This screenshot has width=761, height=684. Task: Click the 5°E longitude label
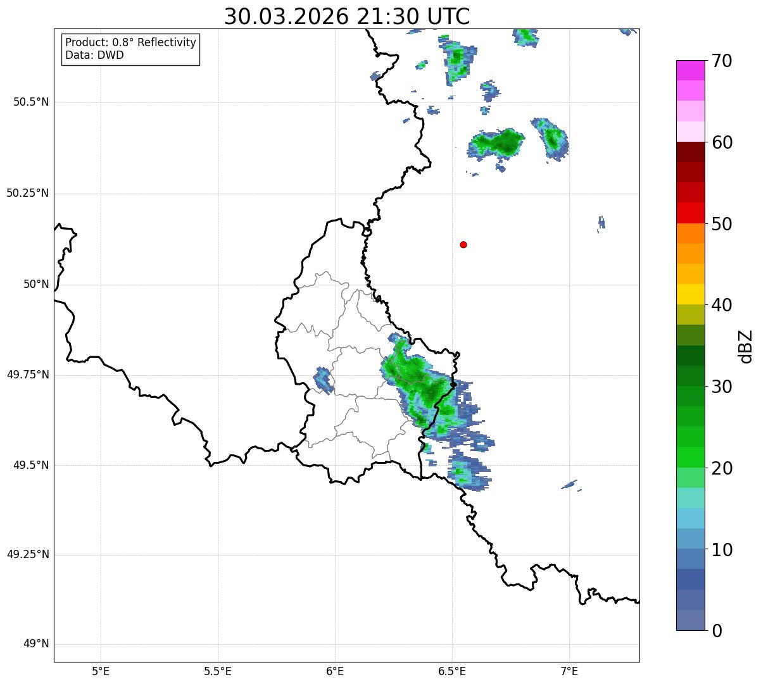click(x=101, y=671)
